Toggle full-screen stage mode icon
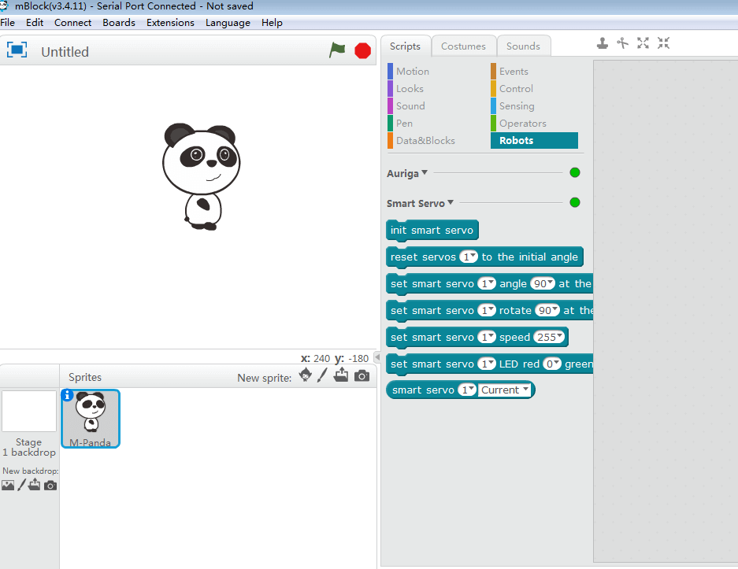738x569 pixels. (x=17, y=50)
